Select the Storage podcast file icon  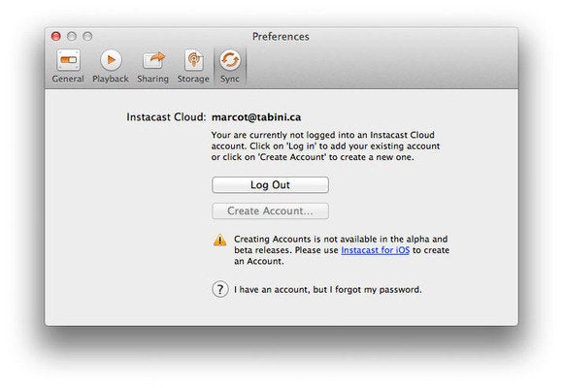(x=194, y=59)
